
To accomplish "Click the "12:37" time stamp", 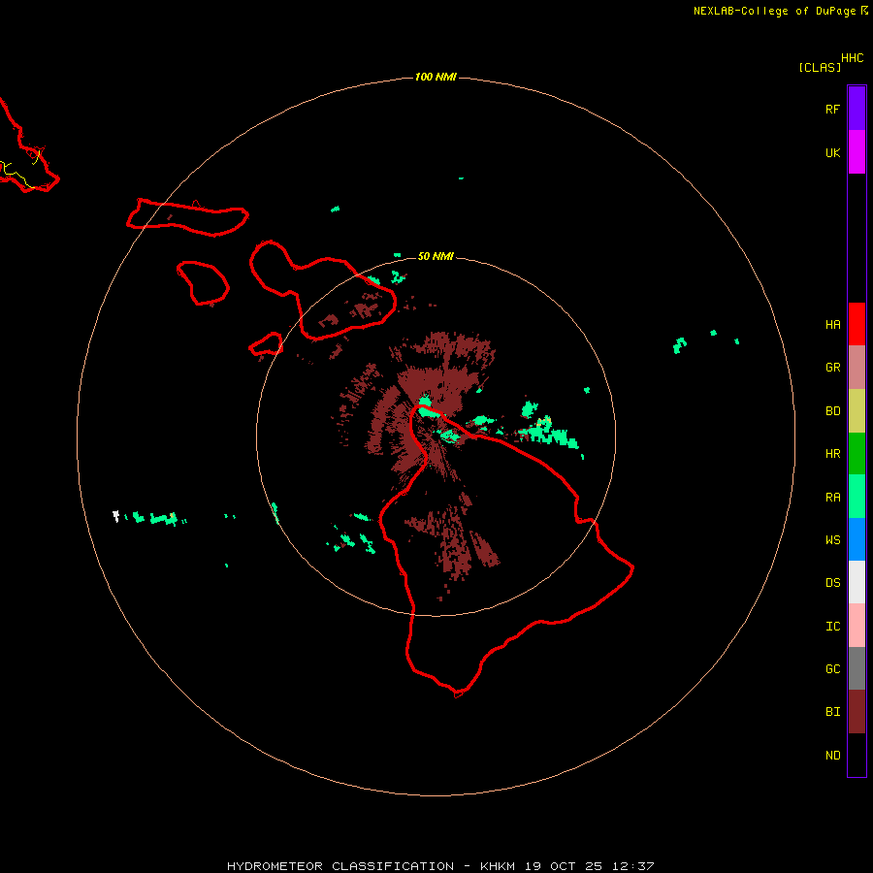I will coord(632,866).
